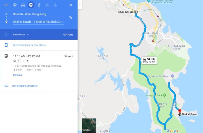Open the hamburger main menu

6,5
